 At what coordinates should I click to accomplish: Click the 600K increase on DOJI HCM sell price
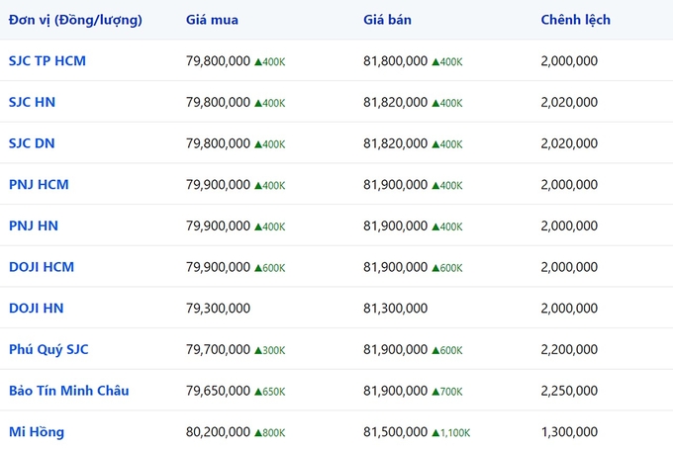coord(447,268)
